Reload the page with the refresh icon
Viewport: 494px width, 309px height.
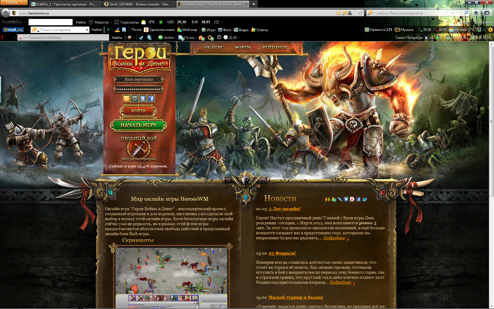tap(361, 13)
